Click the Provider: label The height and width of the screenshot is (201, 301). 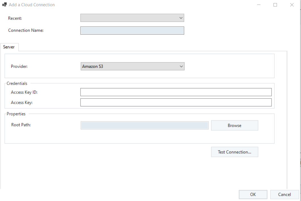tap(20, 67)
